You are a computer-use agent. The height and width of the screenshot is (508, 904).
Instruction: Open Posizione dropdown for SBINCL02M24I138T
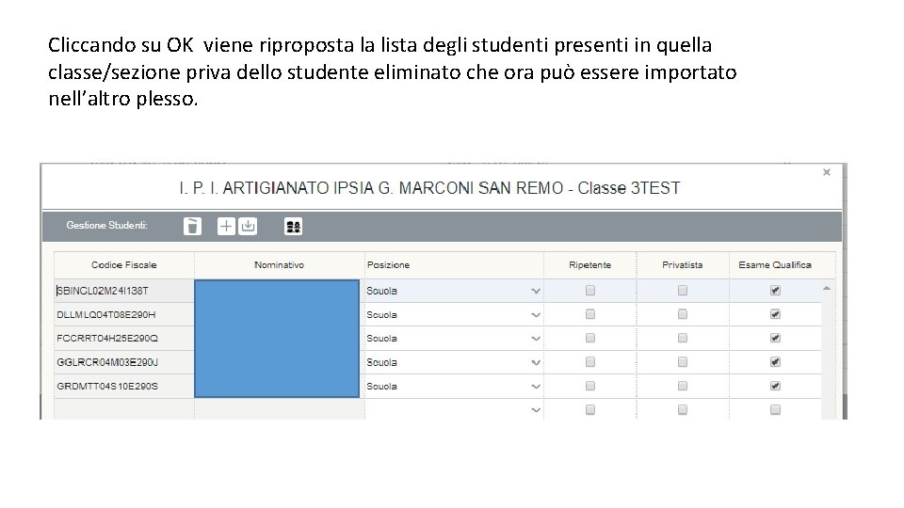(x=536, y=291)
